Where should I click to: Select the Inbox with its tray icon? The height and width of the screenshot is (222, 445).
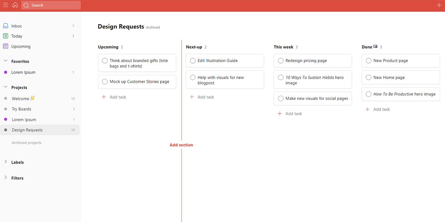pos(5,26)
